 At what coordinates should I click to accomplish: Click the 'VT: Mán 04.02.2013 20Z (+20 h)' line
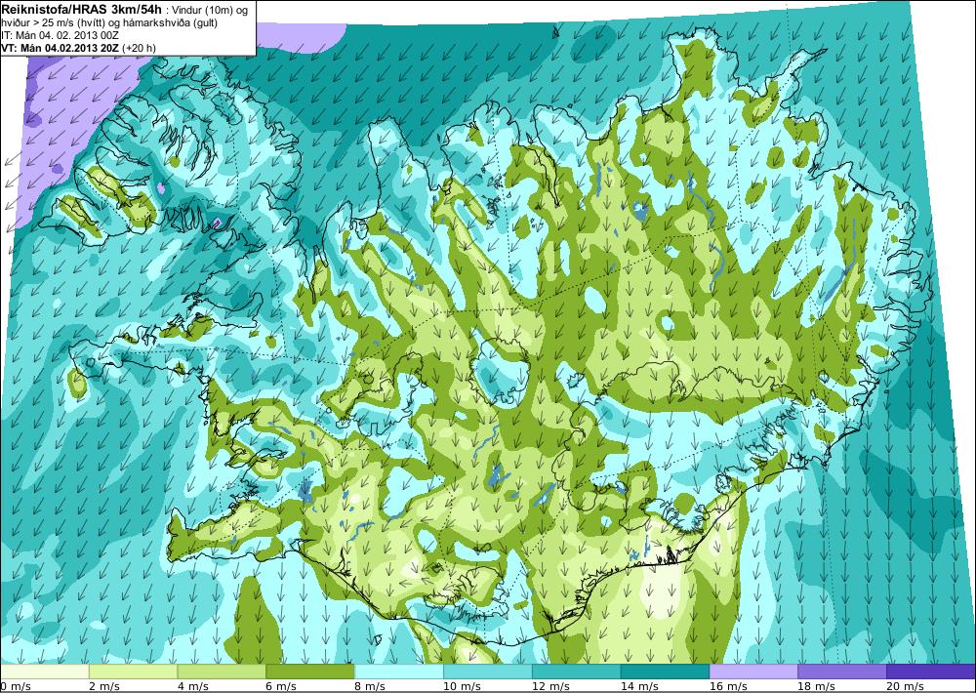pos(79,48)
